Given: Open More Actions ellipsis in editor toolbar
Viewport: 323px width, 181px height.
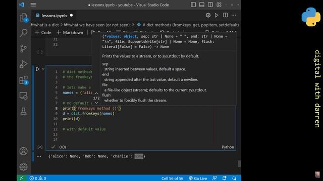Looking at the screenshot, I should pyautogui.click(x=234, y=15).
